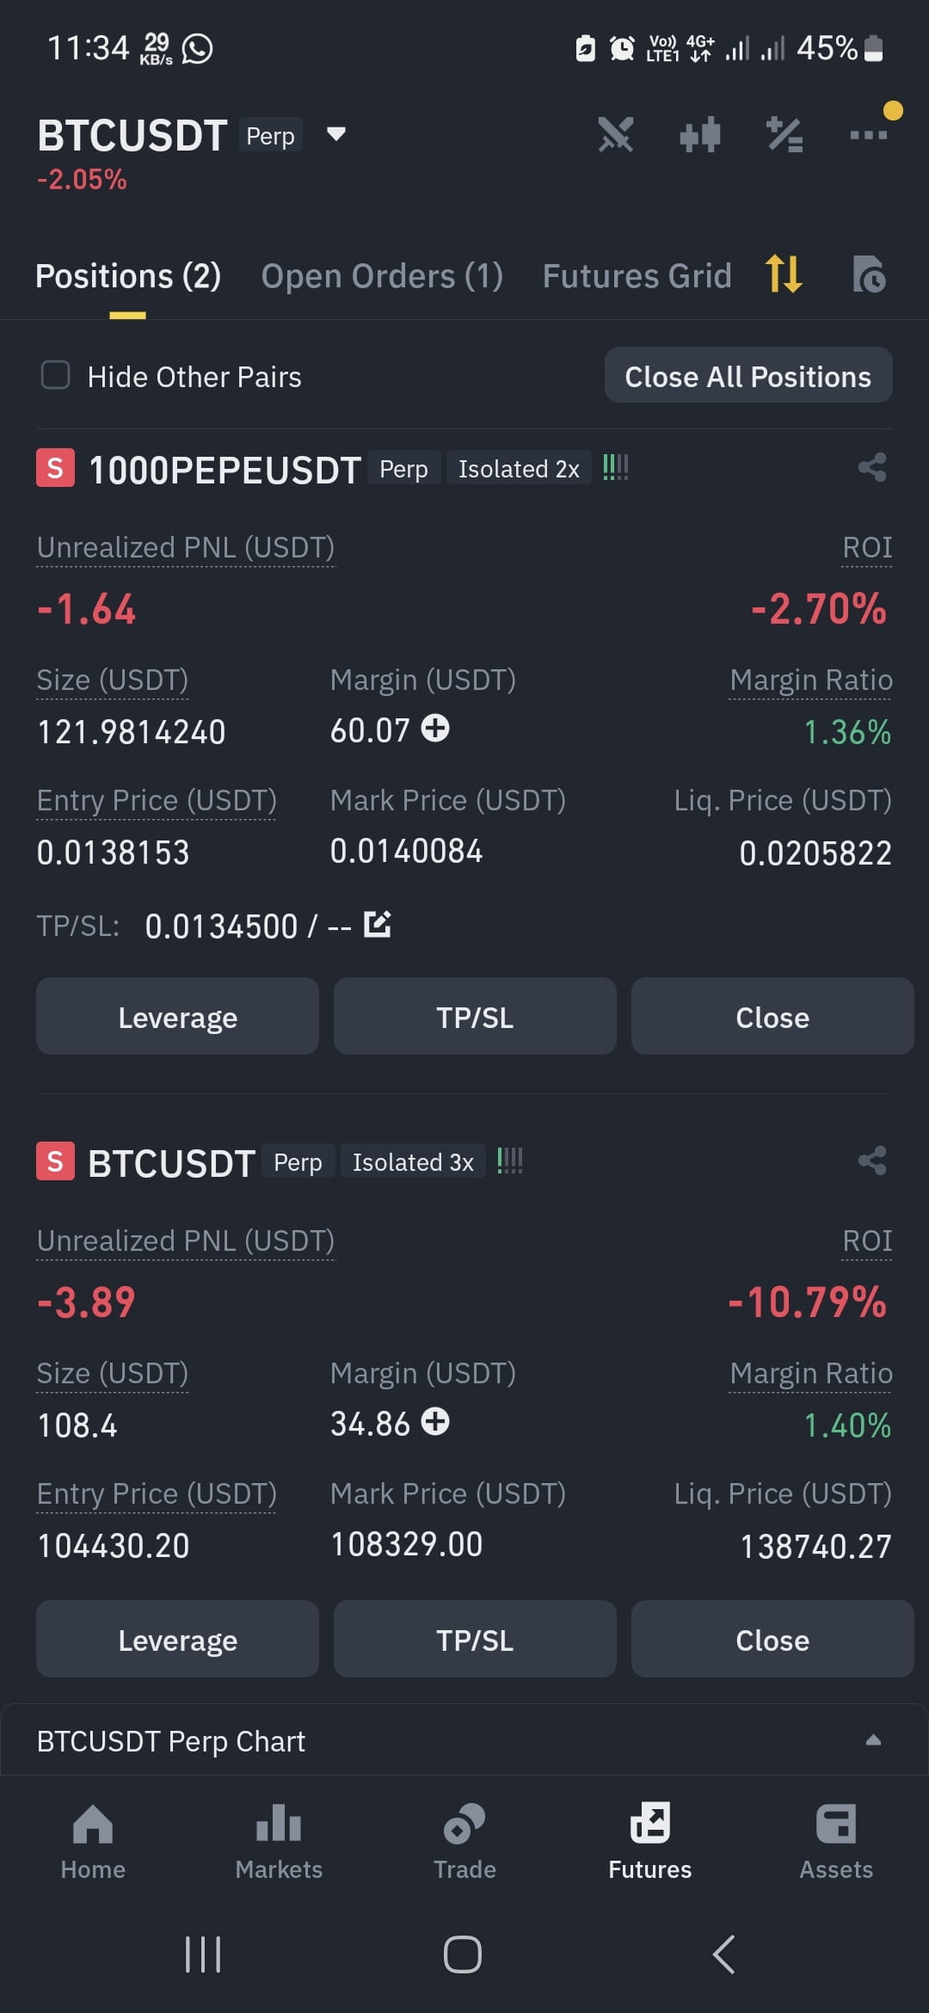Share the 1000PEPEUSDT position
929x2013 pixels.
point(872,468)
